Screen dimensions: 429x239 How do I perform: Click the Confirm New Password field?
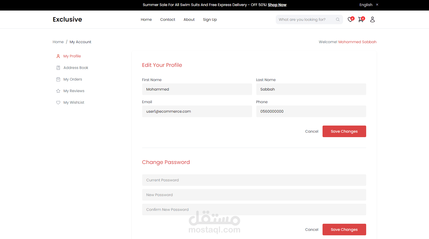click(x=254, y=210)
